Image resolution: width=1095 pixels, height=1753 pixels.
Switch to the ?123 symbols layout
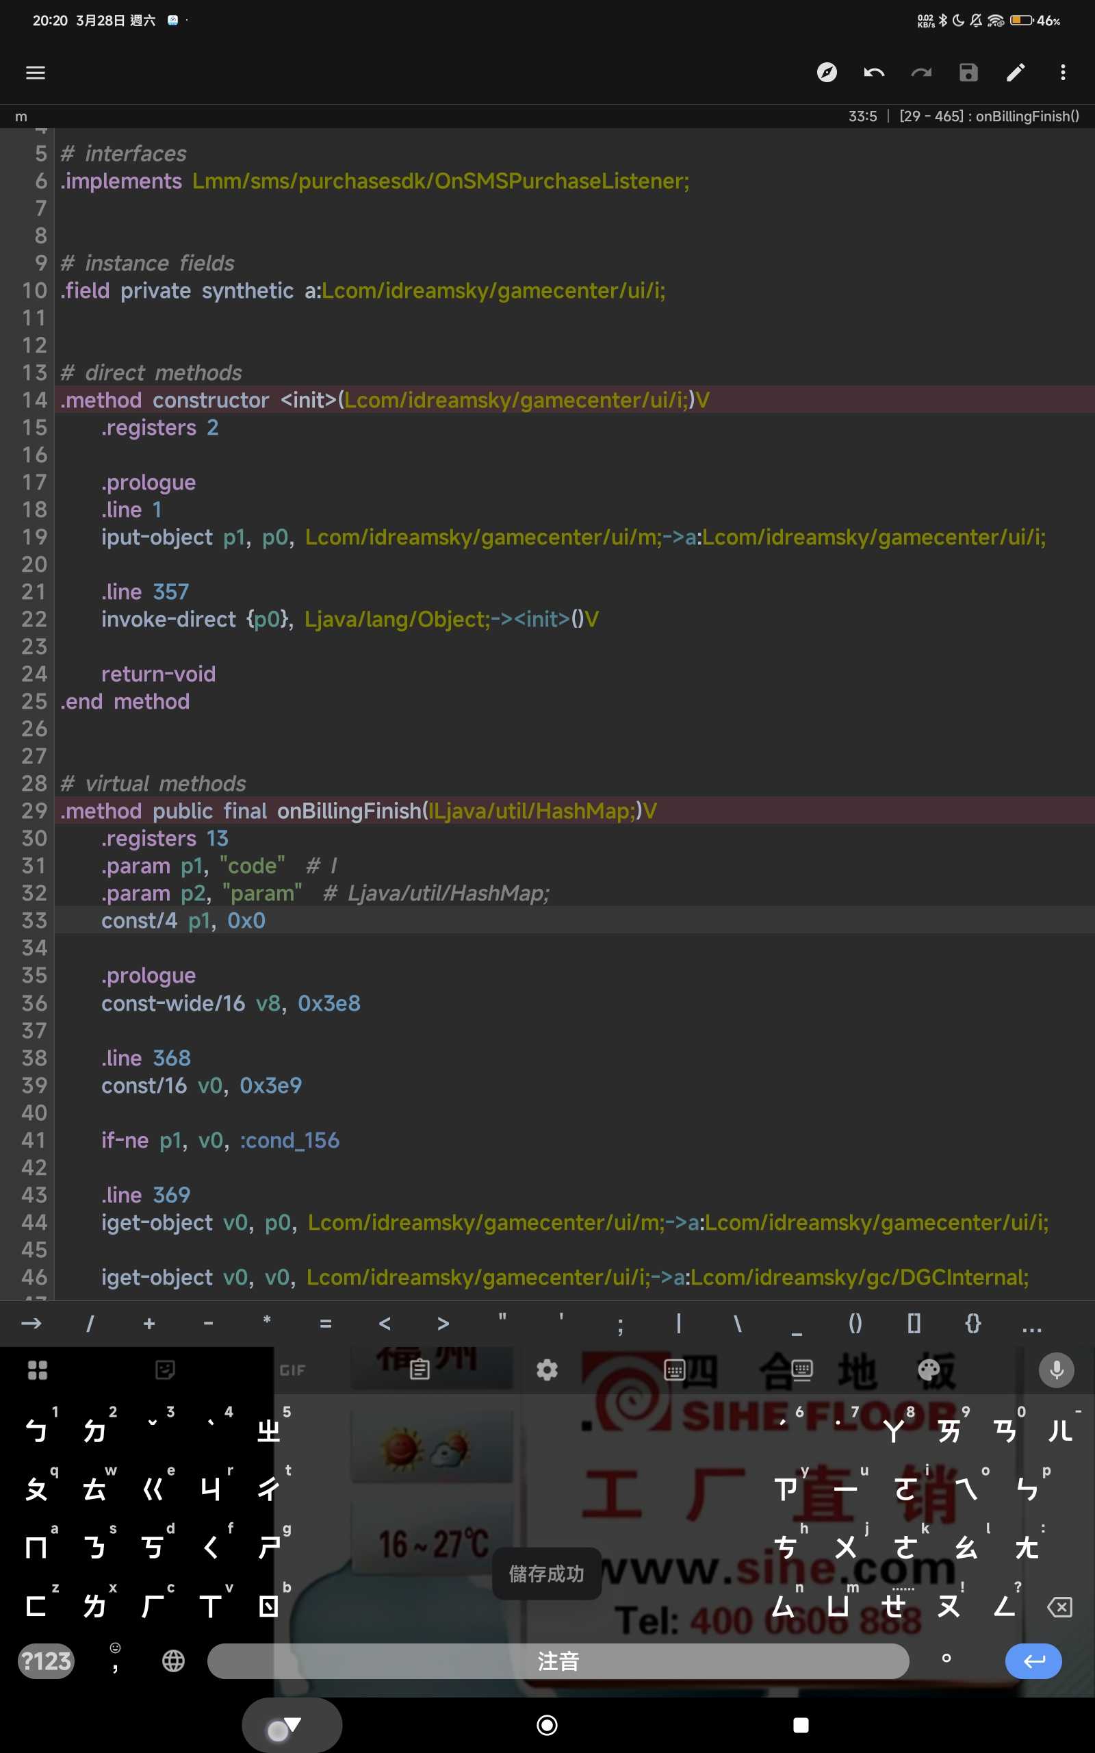[46, 1661]
